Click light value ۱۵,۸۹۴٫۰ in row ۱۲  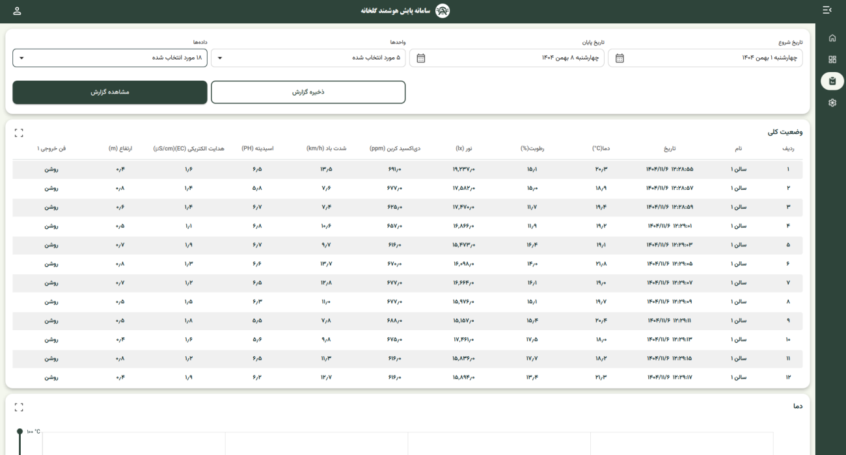[x=463, y=377]
